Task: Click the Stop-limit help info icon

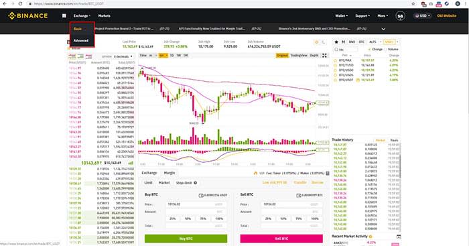Action: click(196, 183)
